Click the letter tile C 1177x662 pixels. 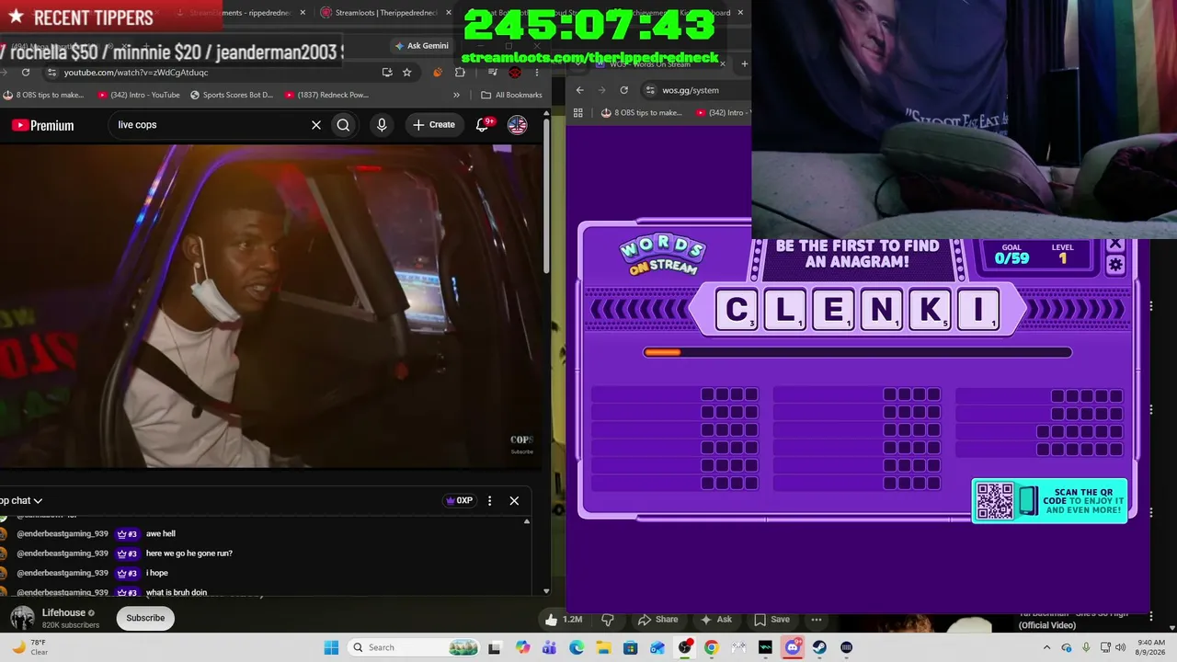coord(737,311)
